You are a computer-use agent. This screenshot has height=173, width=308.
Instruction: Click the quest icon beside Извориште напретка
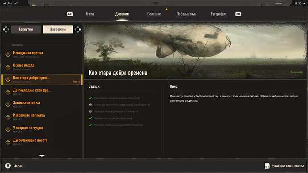tap(8, 117)
